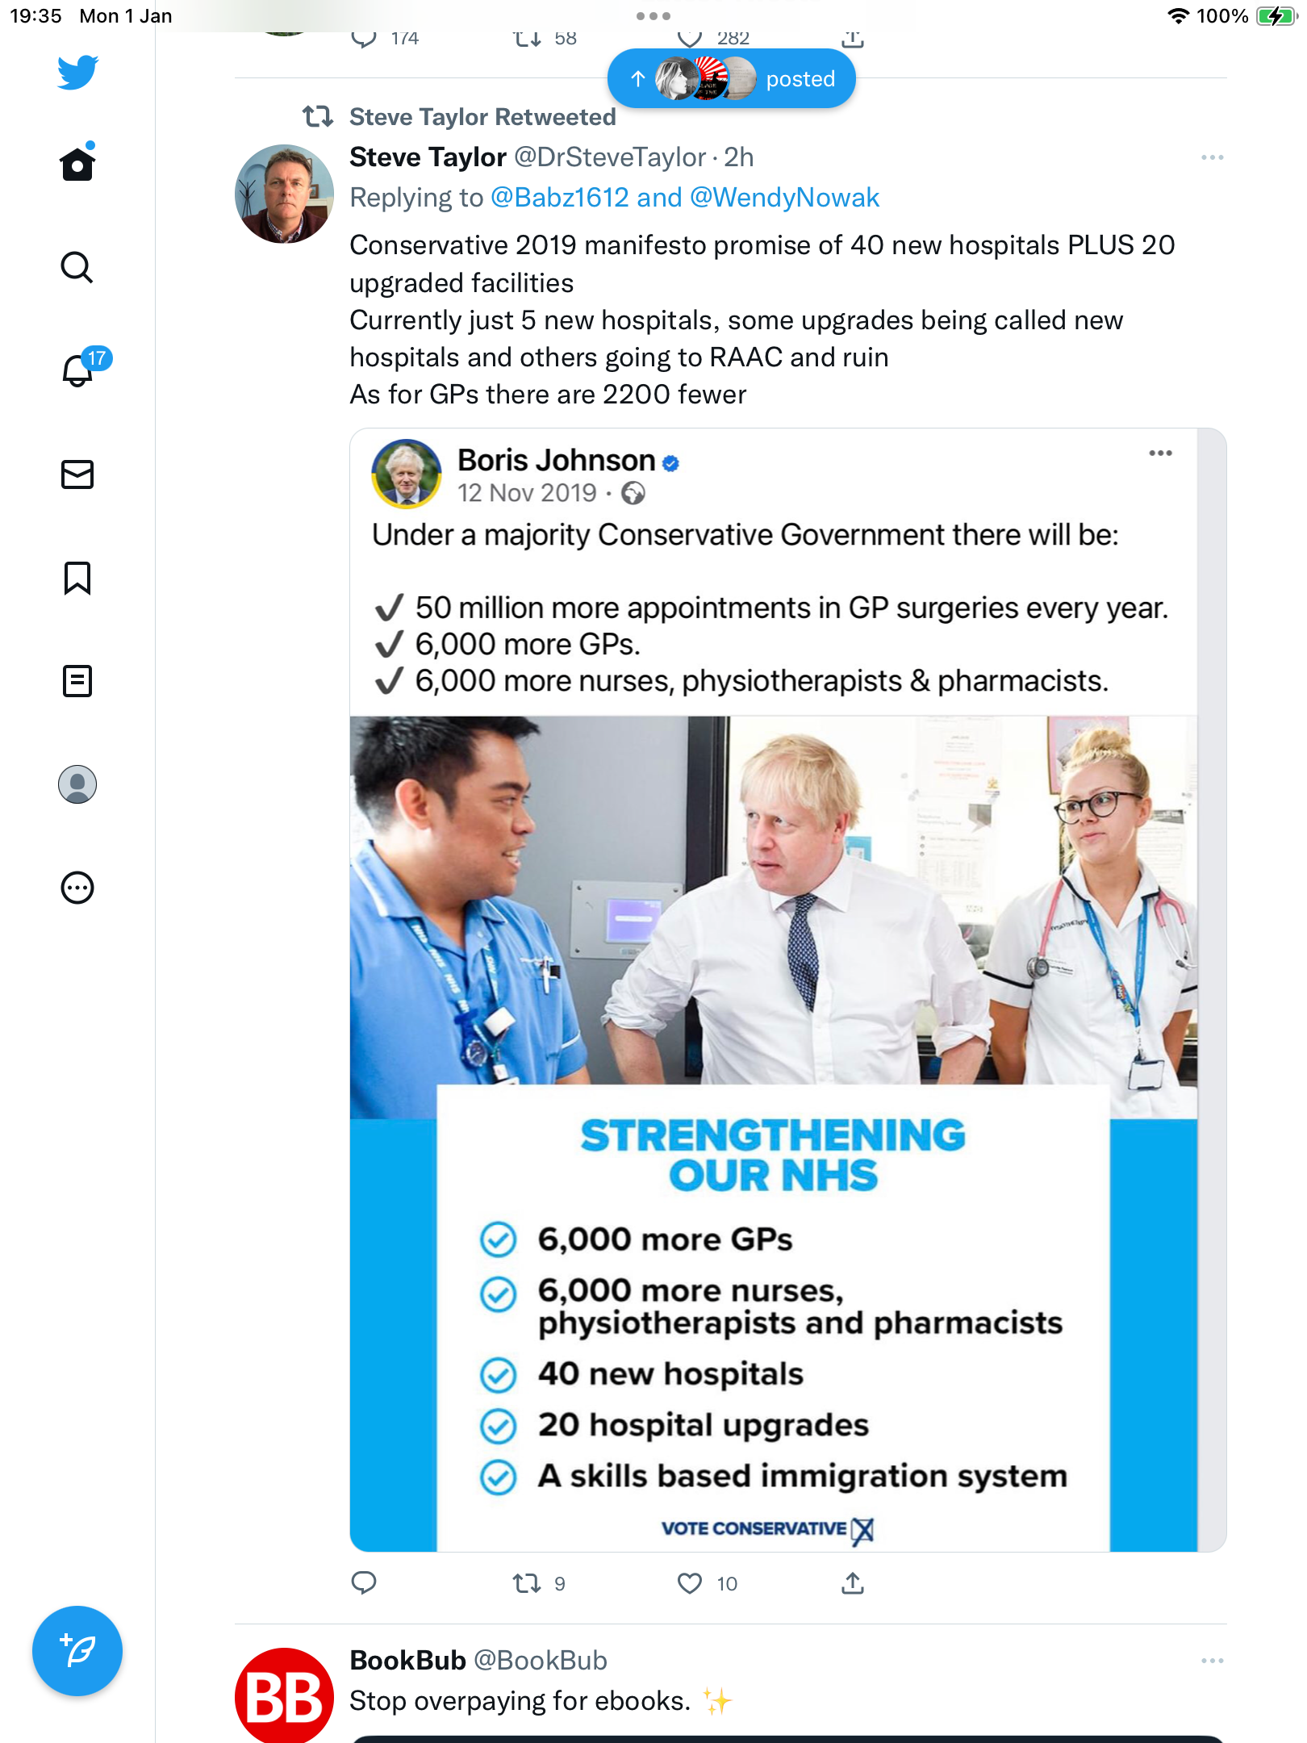
Task: Open Bookmarks icon in sidebar
Action: coord(77,578)
